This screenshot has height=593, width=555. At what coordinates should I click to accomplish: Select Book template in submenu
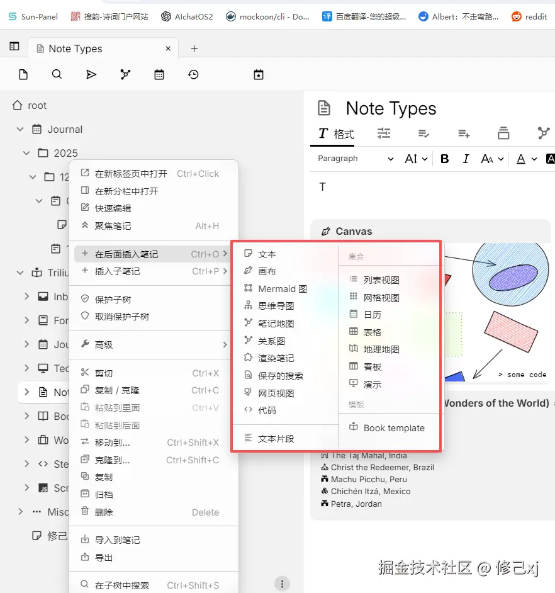point(394,428)
